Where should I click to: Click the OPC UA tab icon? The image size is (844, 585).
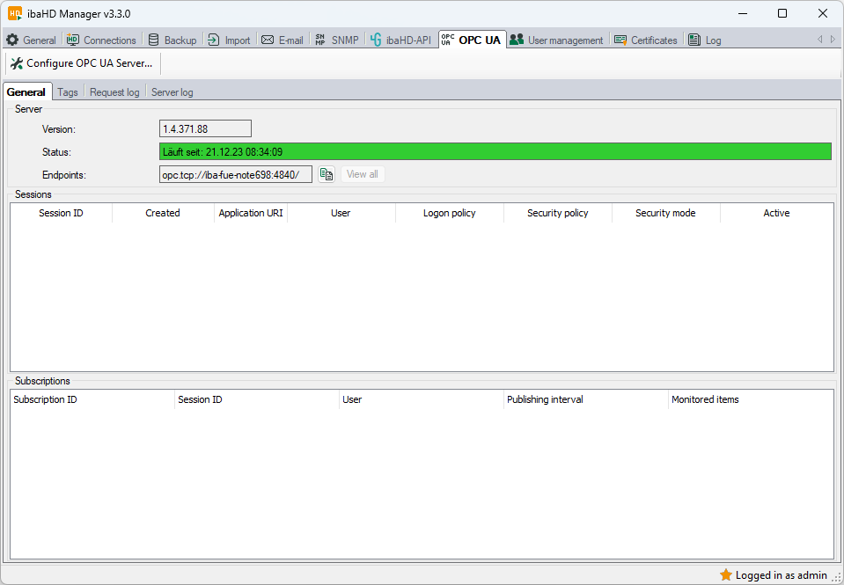448,40
